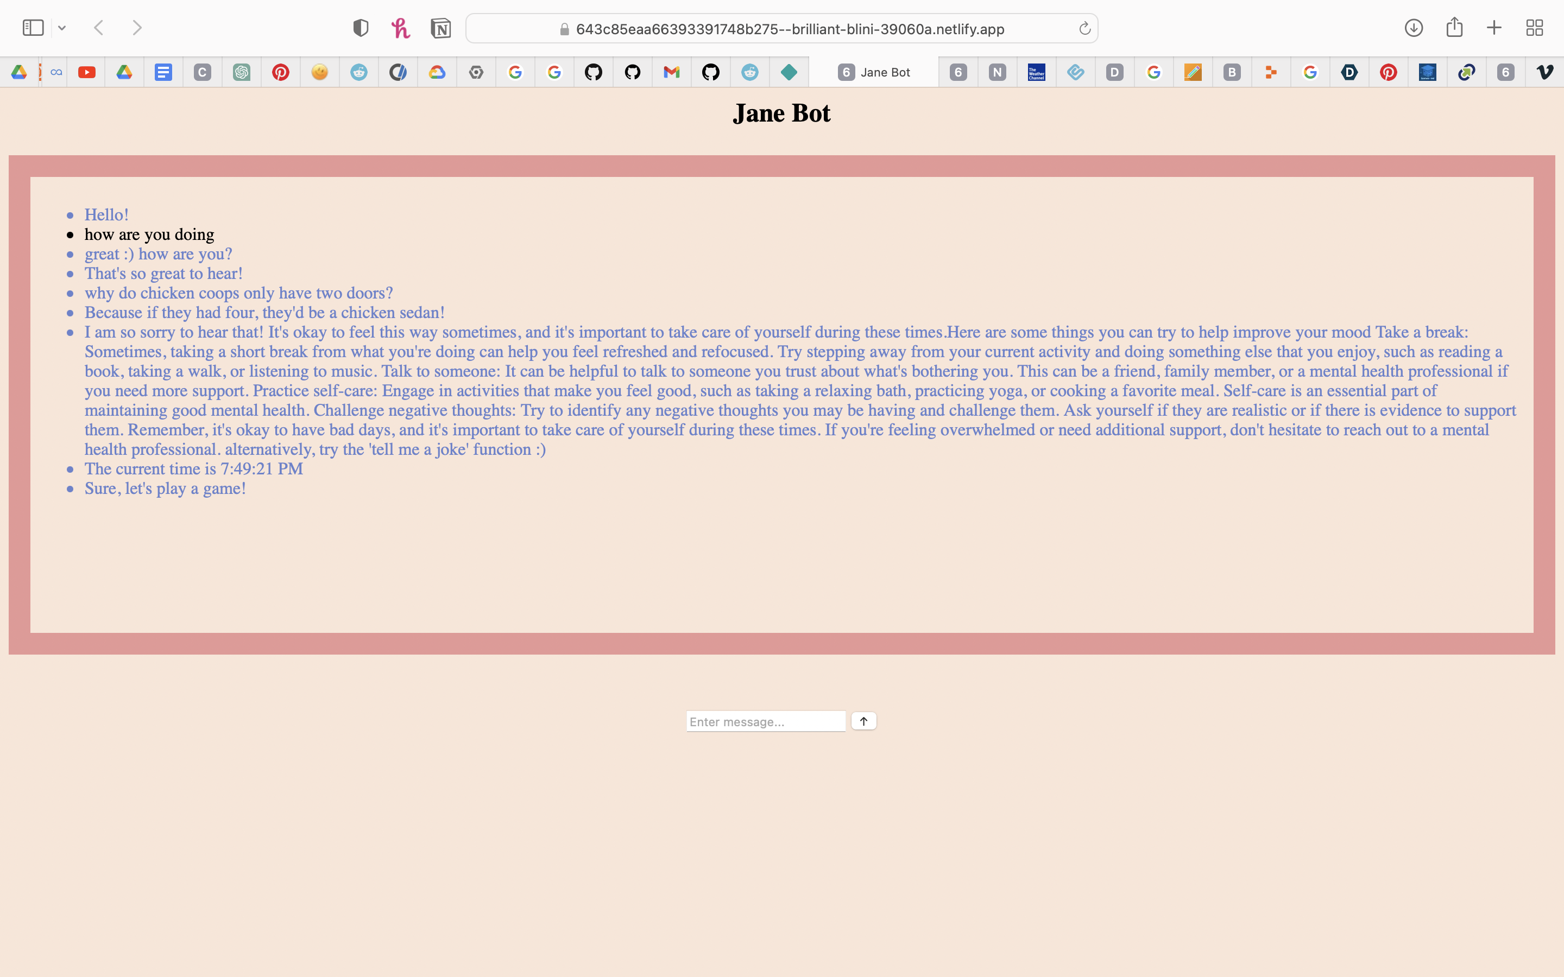Open a new tab with plus icon
This screenshot has height=977, width=1564.
point(1494,28)
